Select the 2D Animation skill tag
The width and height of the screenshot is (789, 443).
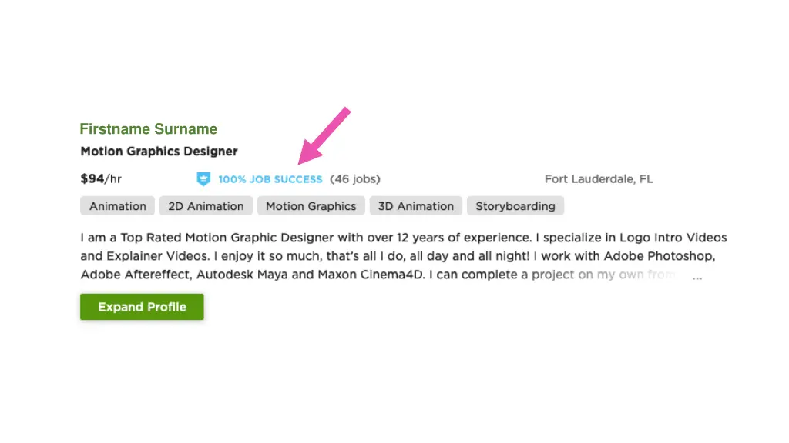point(206,206)
